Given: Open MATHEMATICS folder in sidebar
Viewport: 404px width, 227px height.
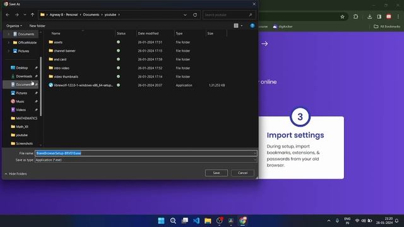Looking at the screenshot, I should (x=27, y=119).
